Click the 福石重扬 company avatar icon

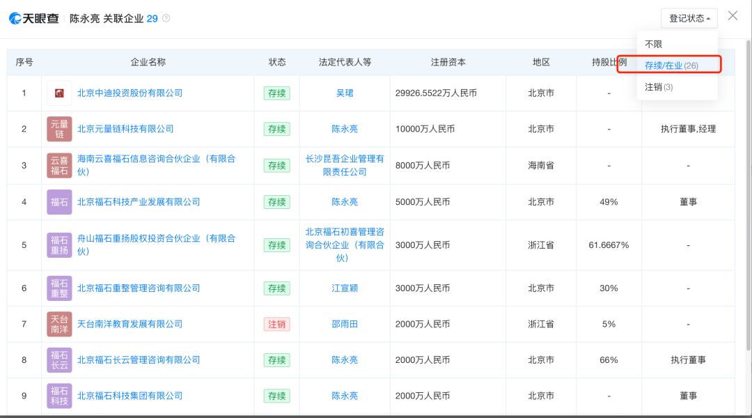[x=59, y=245]
